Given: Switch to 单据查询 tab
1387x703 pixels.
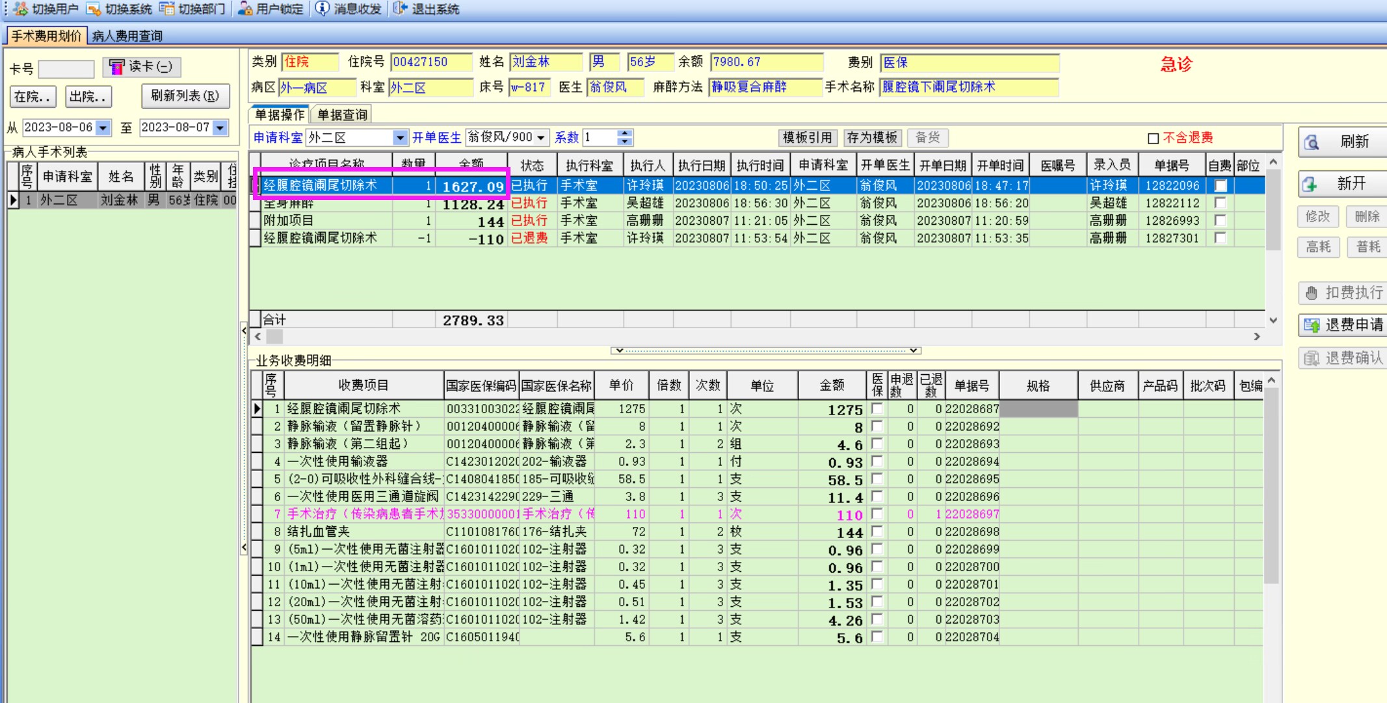Looking at the screenshot, I should [x=342, y=115].
